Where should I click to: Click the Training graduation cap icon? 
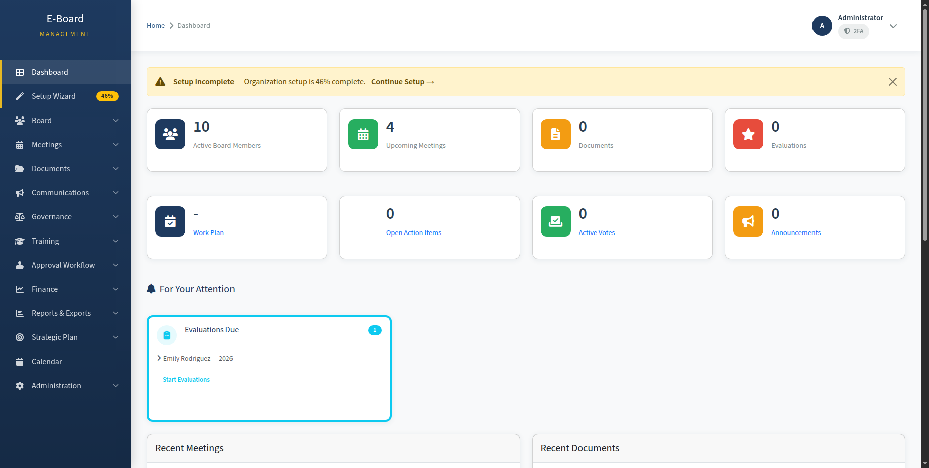(20, 241)
